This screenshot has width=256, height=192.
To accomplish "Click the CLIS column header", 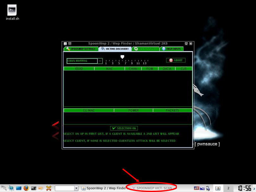I will coord(184,69).
